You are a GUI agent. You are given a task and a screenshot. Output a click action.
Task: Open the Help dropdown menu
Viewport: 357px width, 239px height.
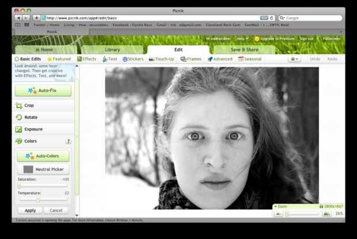(x=242, y=39)
